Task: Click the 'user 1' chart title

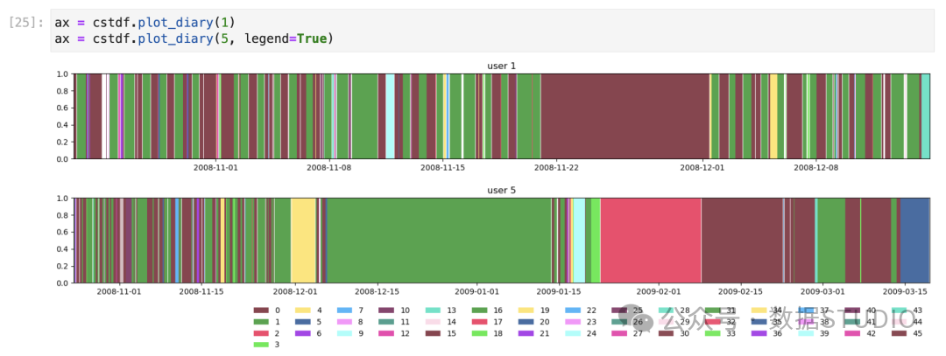Action: (501, 66)
